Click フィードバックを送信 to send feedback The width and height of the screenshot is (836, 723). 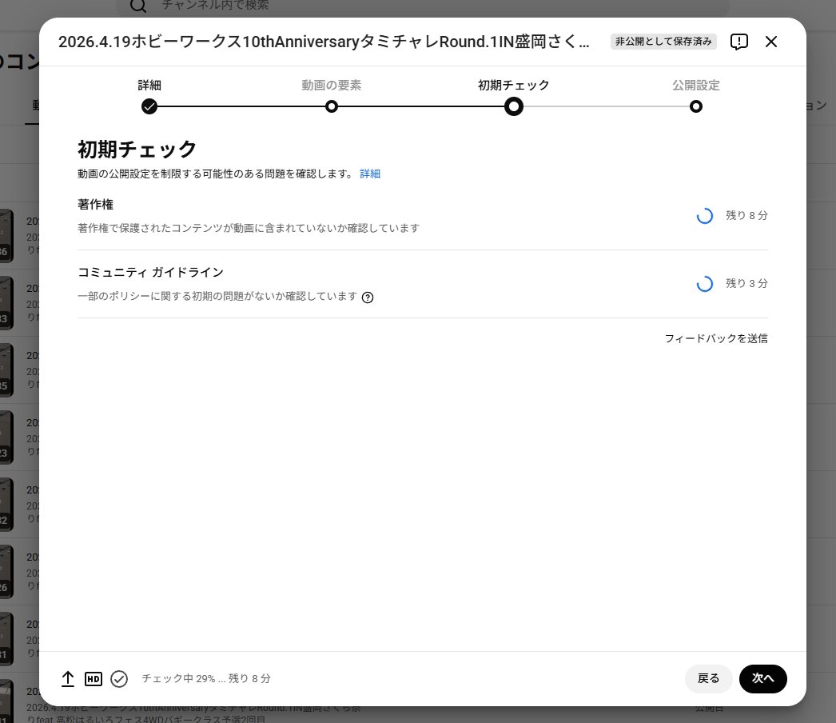pyautogui.click(x=717, y=338)
